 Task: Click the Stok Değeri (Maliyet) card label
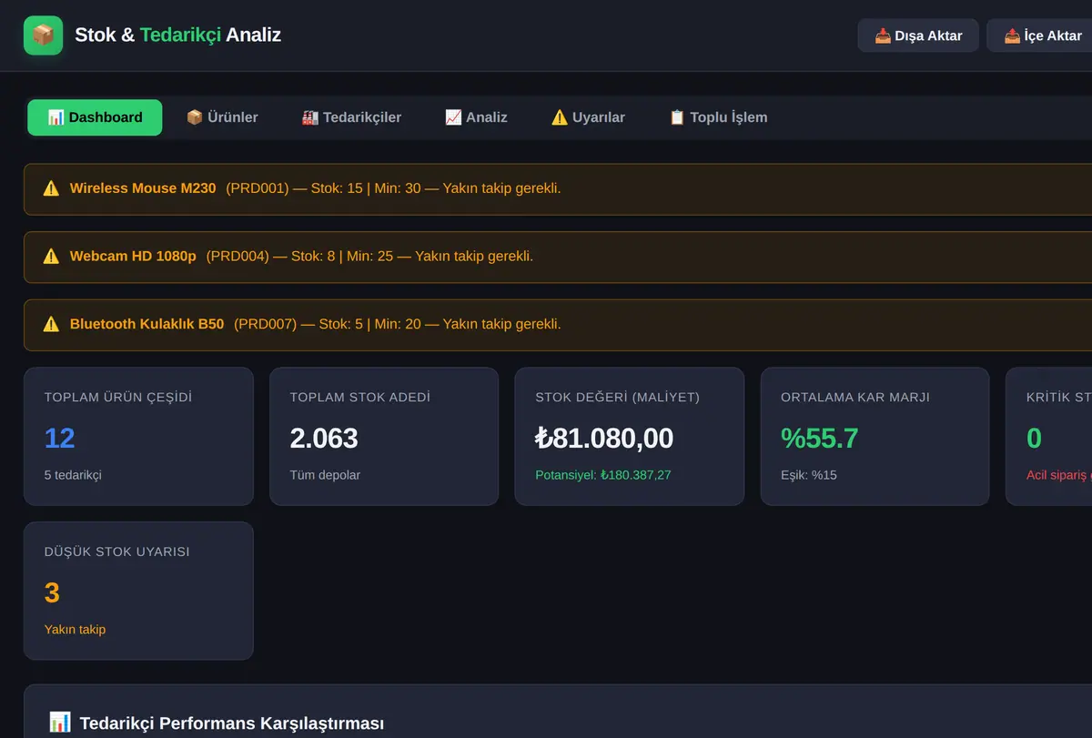(618, 398)
